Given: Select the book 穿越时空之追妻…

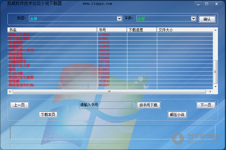Looking at the screenshot, I should click(x=23, y=77).
